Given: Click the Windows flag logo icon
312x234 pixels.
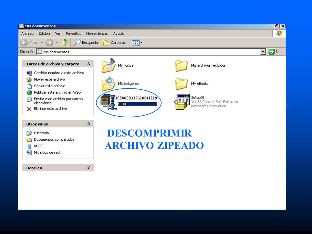Looking at the screenshot, I should [279, 33].
